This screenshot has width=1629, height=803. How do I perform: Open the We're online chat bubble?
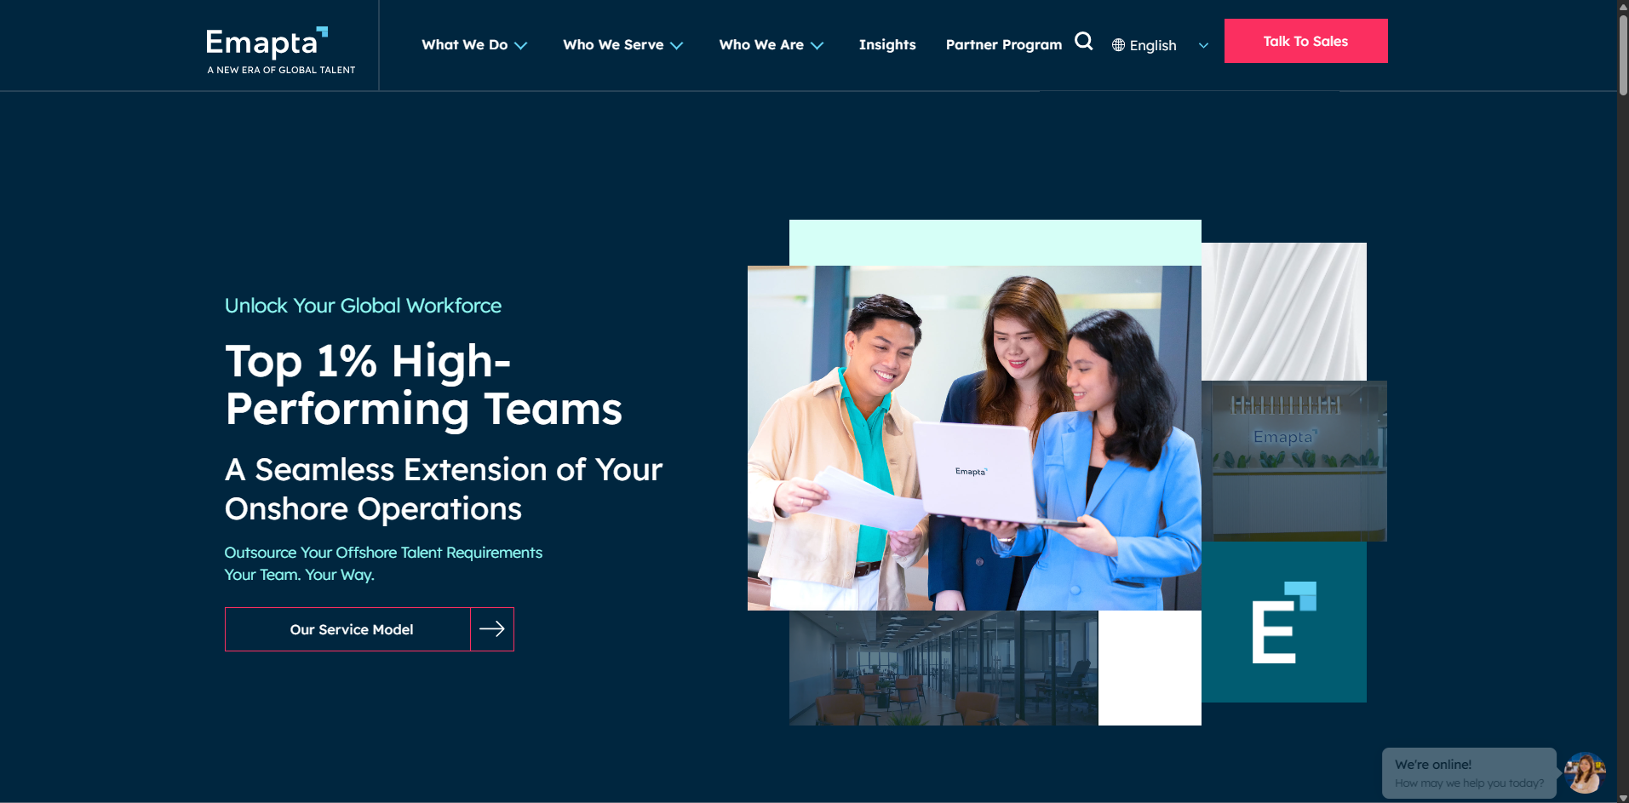[x=1468, y=773]
